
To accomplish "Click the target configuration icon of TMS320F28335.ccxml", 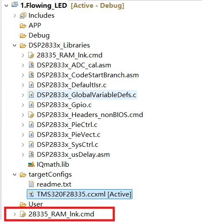I will (31, 194).
